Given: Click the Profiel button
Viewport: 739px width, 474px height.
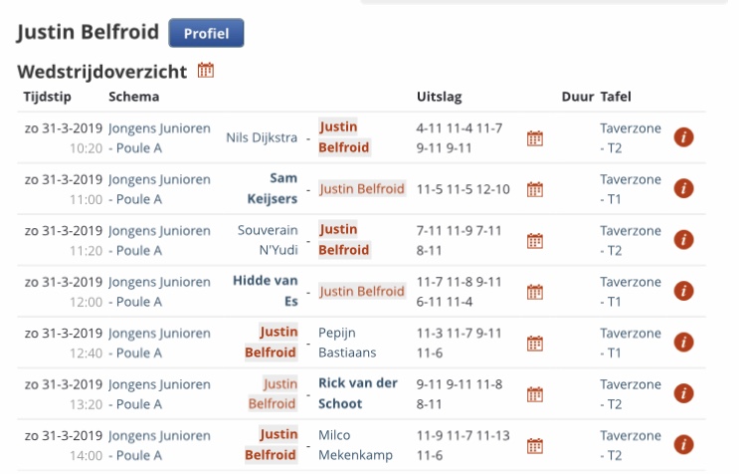Looking at the screenshot, I should [206, 33].
